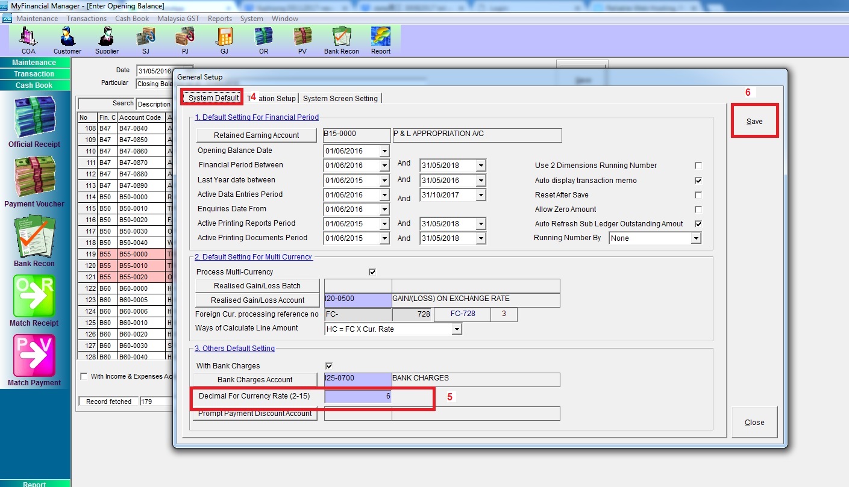This screenshot has height=487, width=849.
Task: Uncheck the Process Multi-Currency checkbox
Action: pos(372,272)
